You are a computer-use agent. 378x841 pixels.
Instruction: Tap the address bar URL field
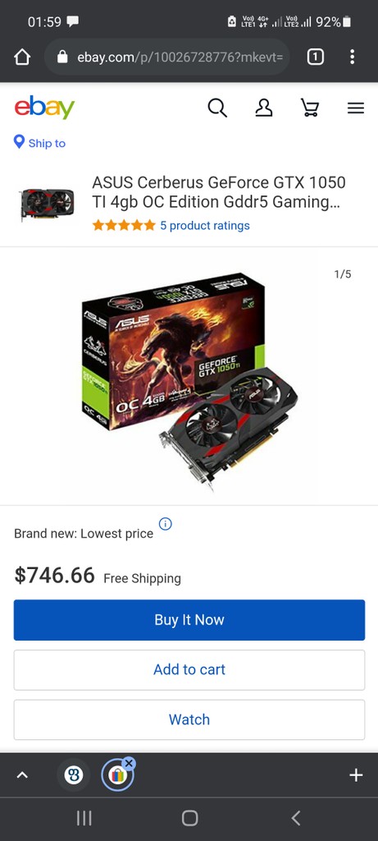167,57
